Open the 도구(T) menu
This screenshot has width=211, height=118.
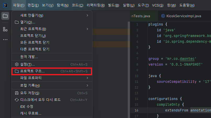[x=143, y=5]
